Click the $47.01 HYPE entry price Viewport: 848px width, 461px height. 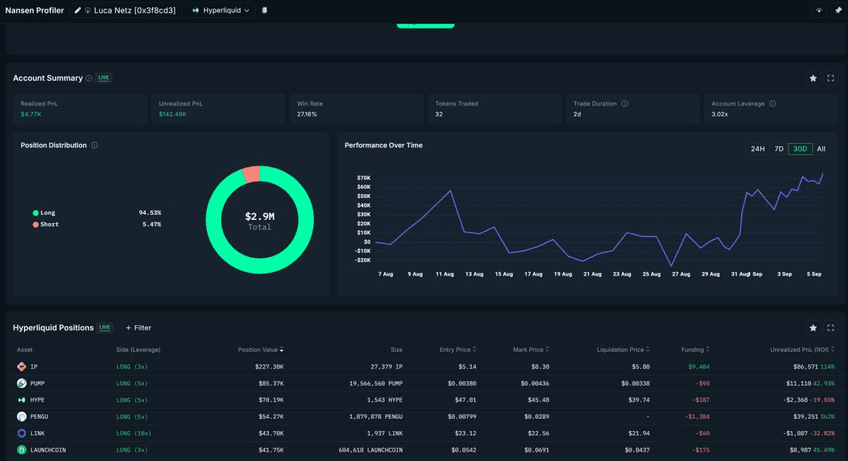tap(465, 400)
